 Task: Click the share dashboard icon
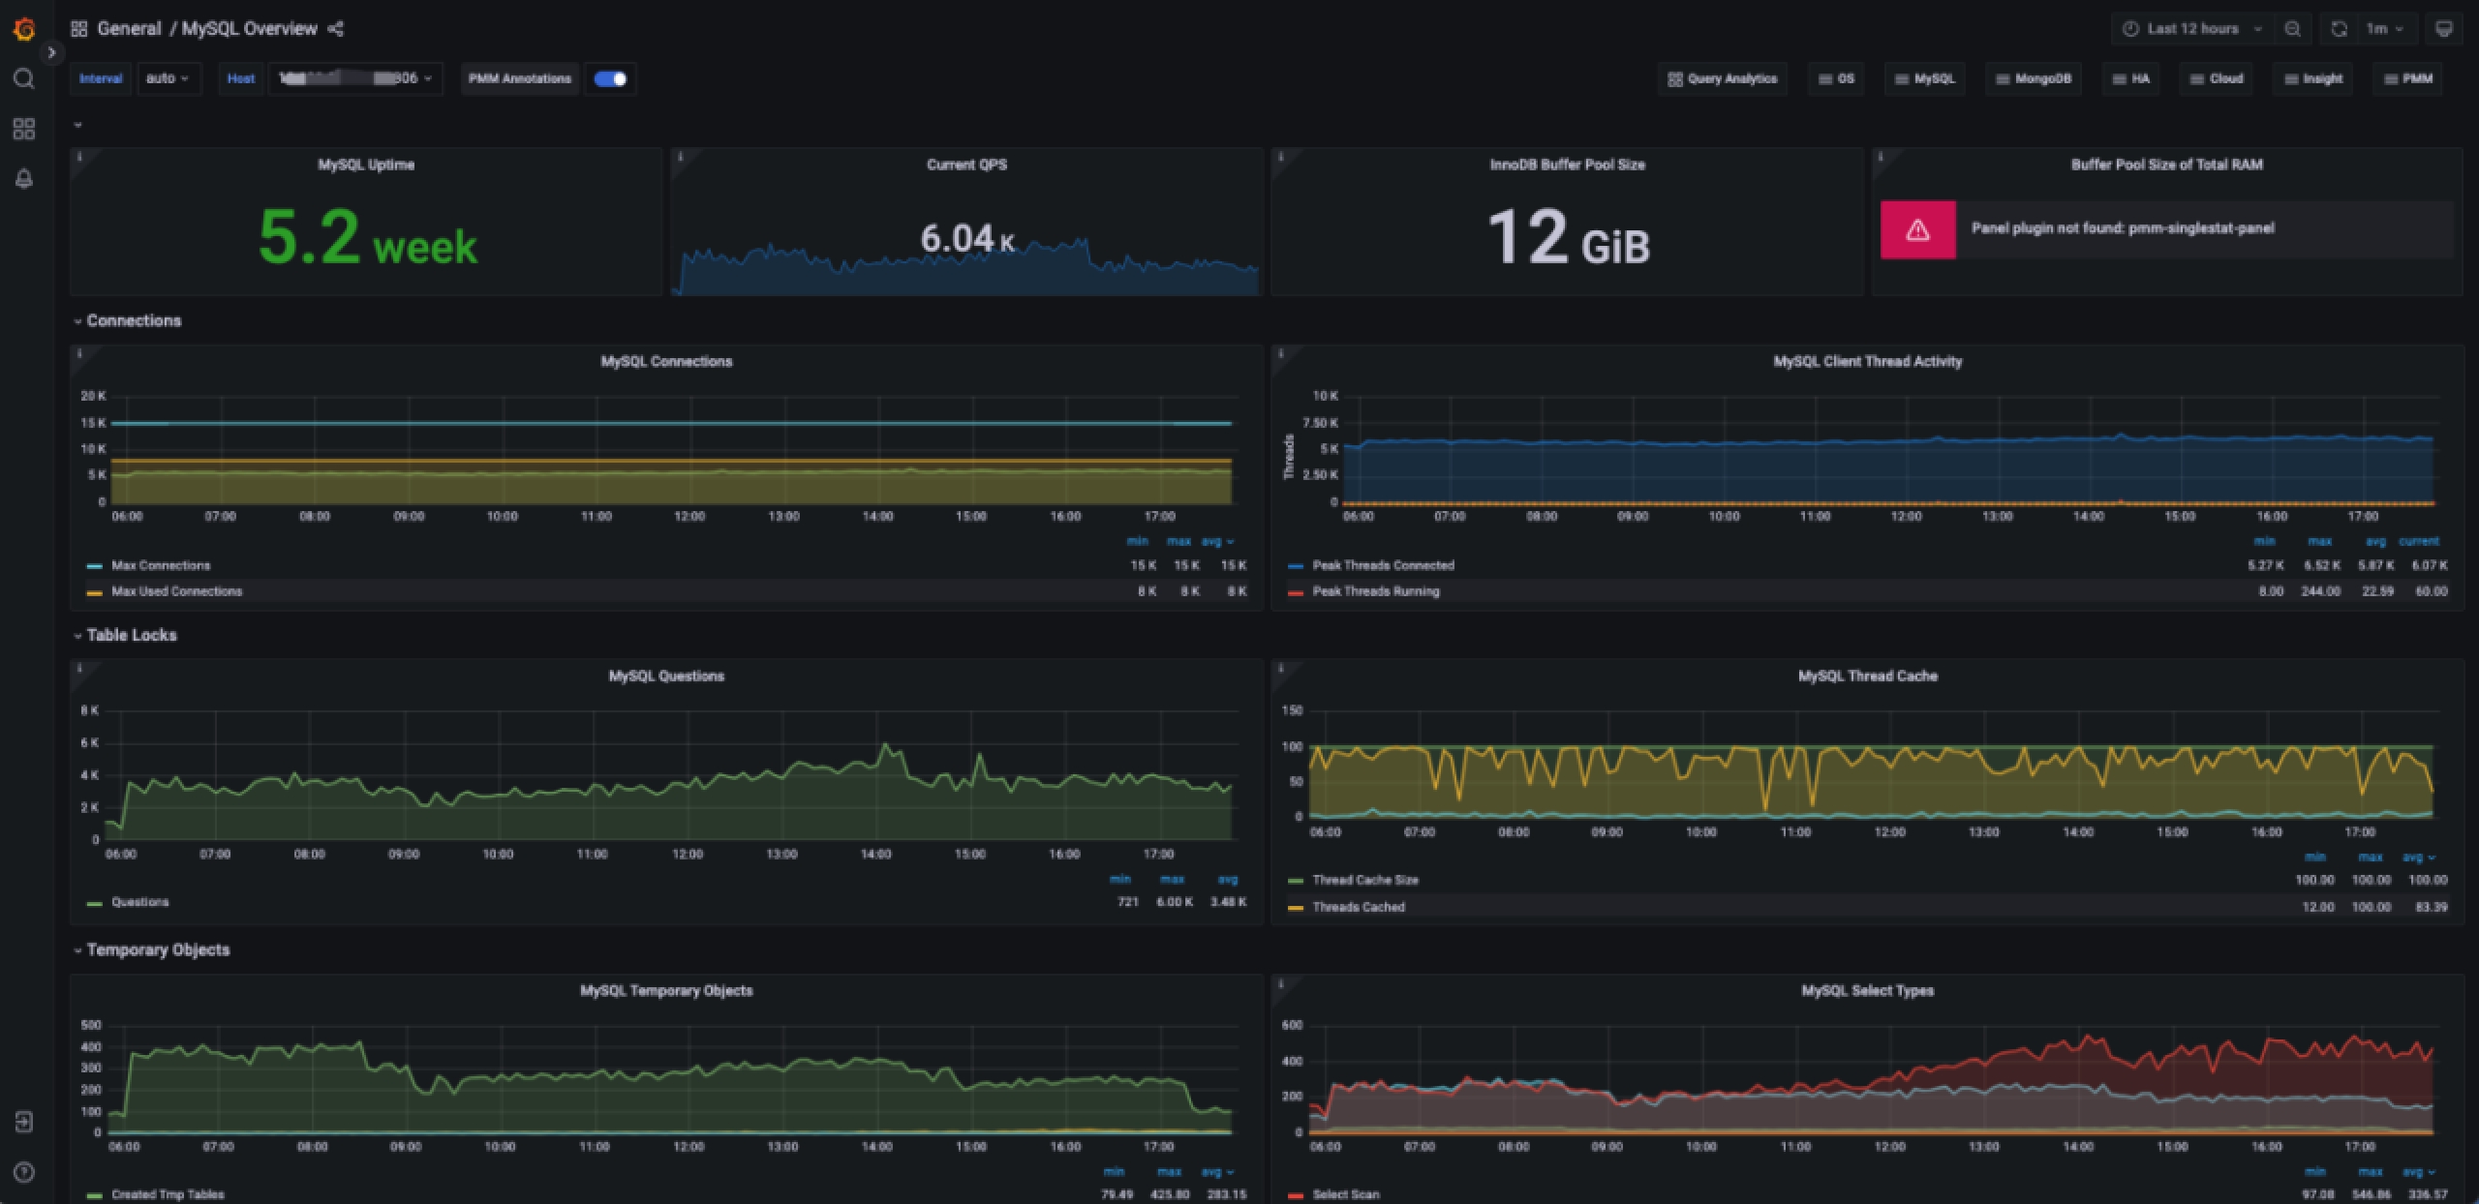click(x=336, y=29)
